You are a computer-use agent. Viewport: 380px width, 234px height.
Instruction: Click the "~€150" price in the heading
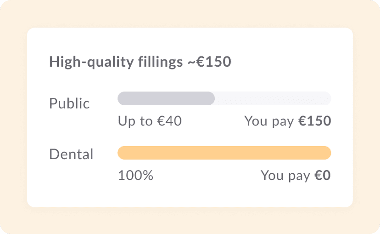(x=209, y=62)
